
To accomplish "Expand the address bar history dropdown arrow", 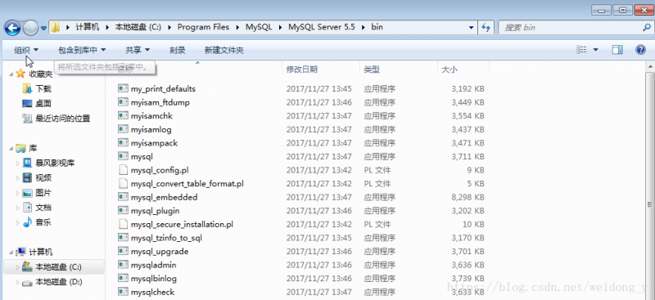I will pos(472,28).
